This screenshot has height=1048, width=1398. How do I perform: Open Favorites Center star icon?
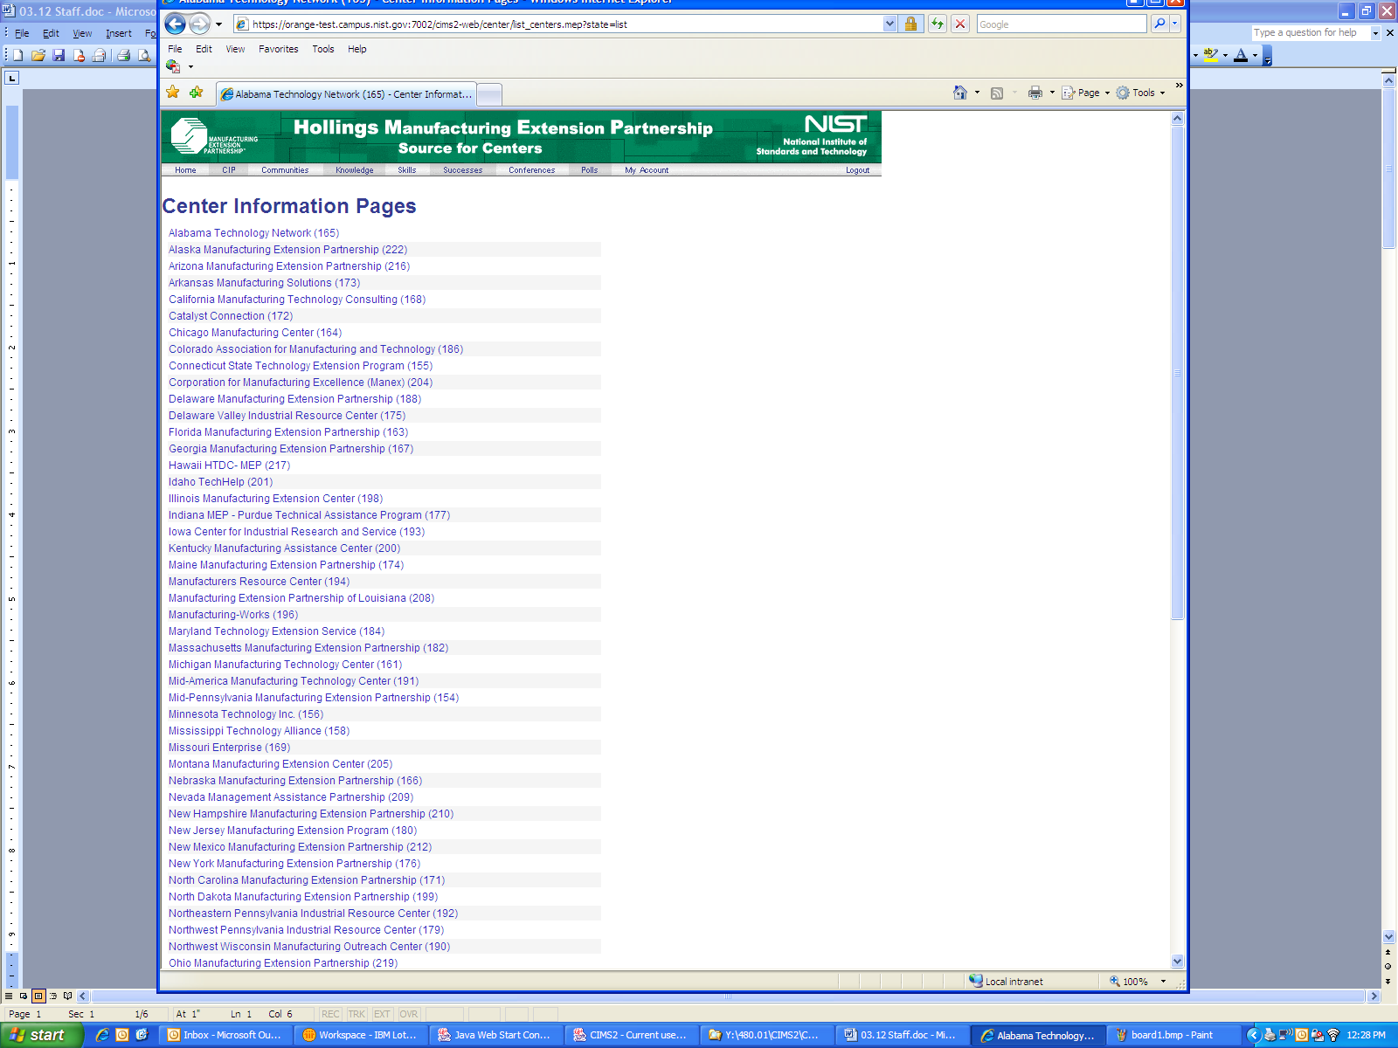click(x=173, y=93)
